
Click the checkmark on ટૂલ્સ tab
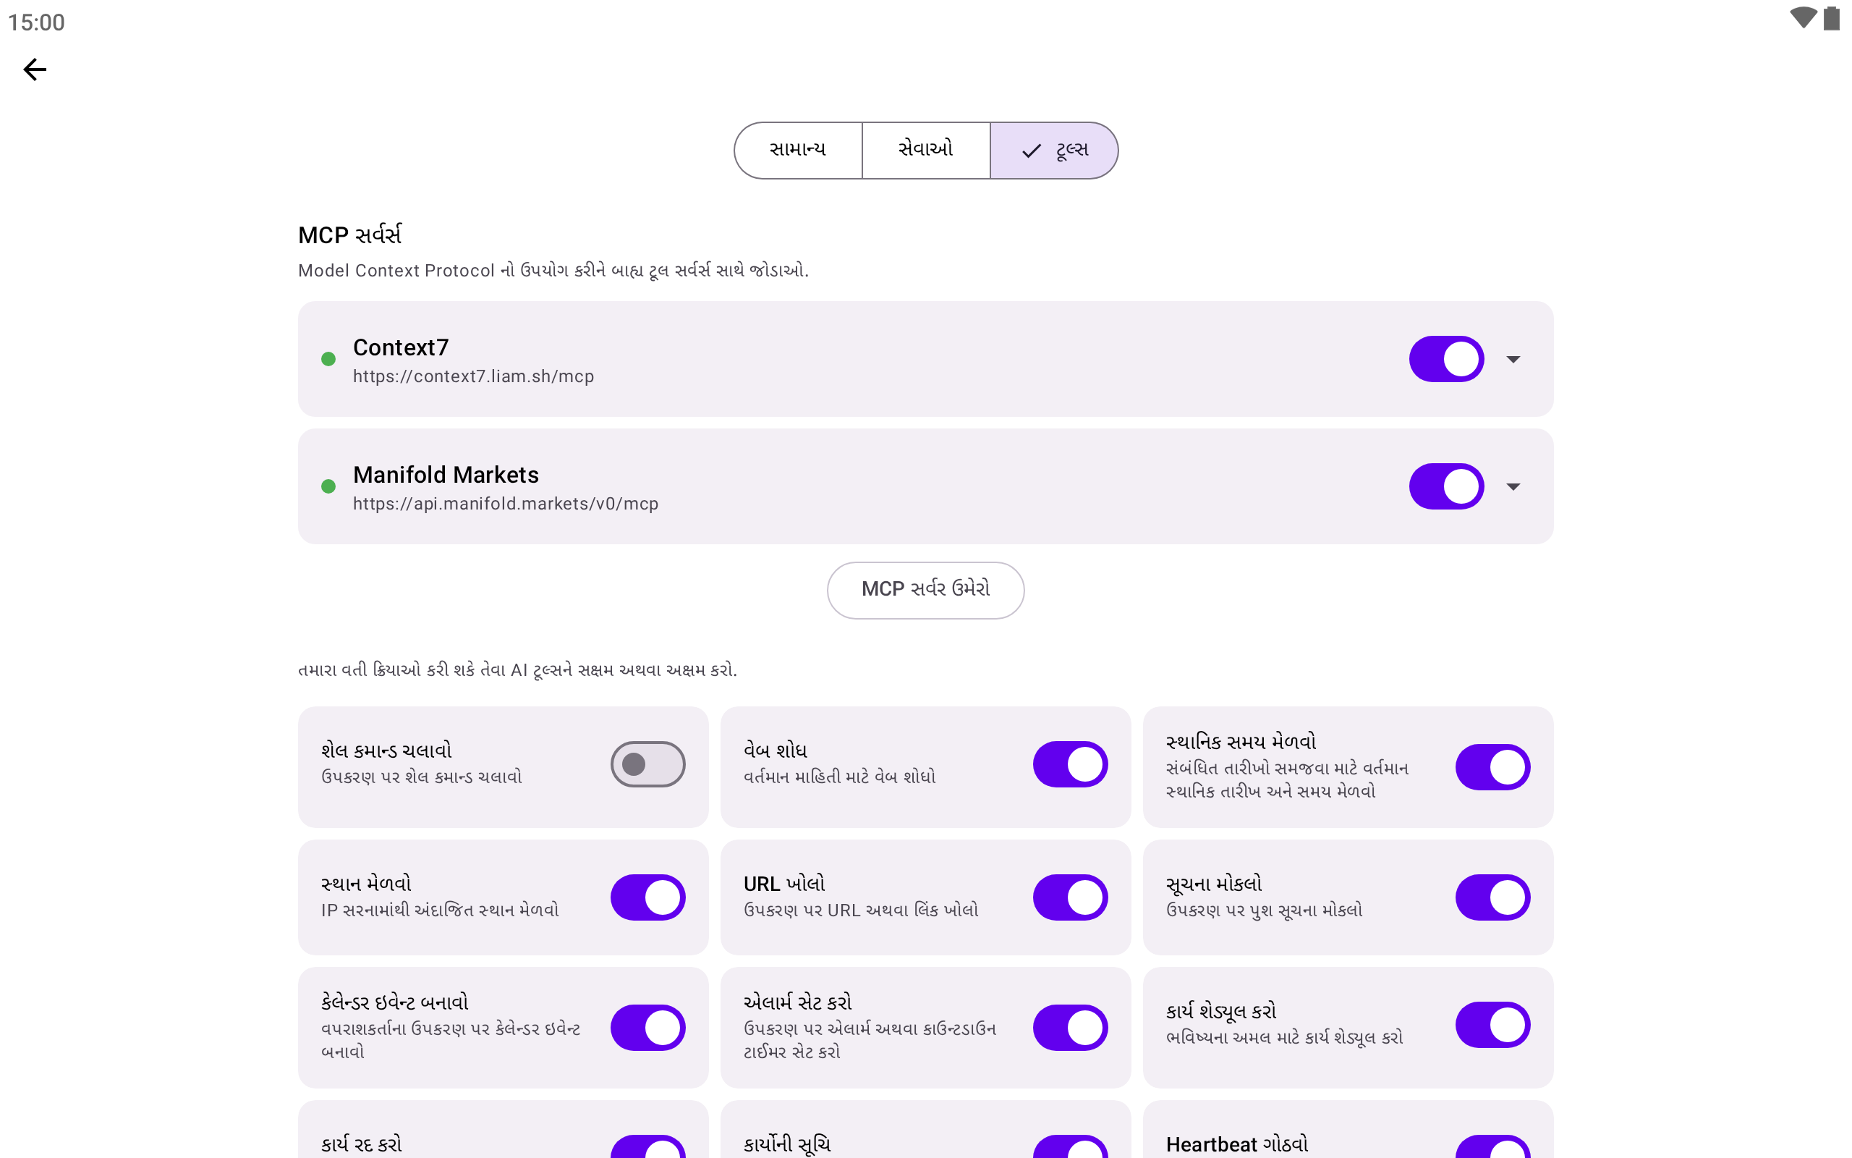coord(1031,151)
